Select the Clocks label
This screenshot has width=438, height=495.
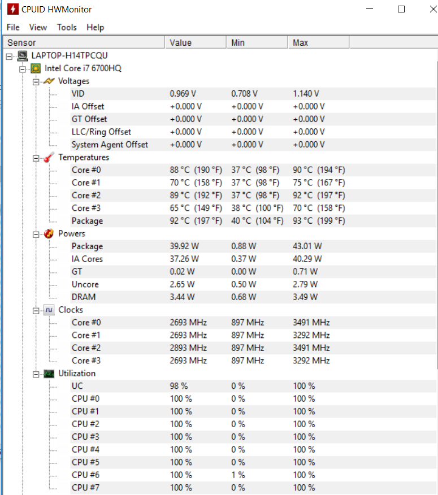click(71, 310)
